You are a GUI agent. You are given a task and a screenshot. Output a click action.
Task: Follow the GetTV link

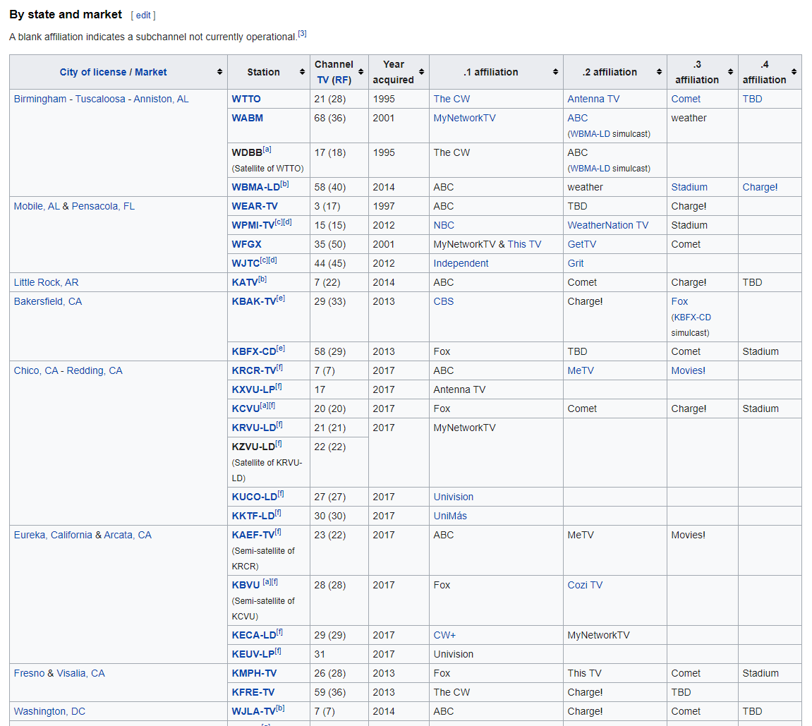[581, 244]
